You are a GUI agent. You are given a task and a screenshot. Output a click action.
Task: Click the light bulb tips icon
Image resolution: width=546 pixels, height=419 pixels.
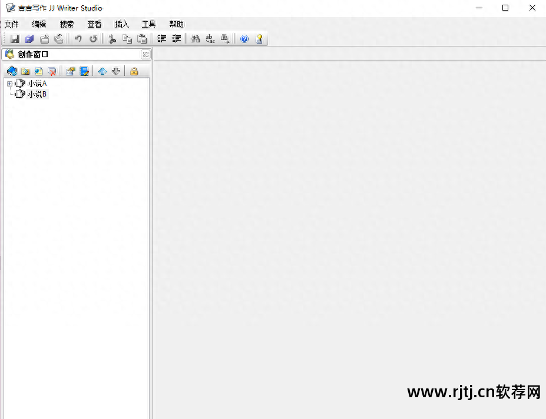[x=259, y=39]
